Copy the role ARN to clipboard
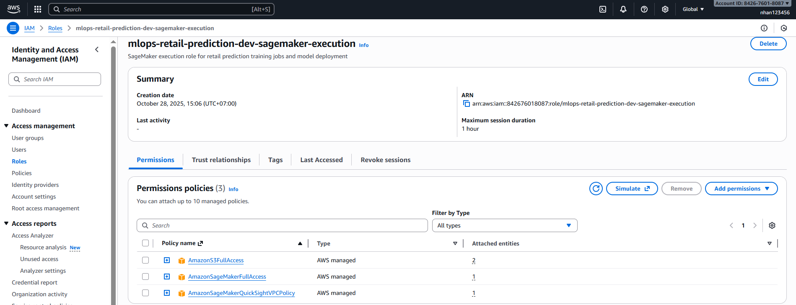The width and height of the screenshot is (796, 305). pos(466,103)
